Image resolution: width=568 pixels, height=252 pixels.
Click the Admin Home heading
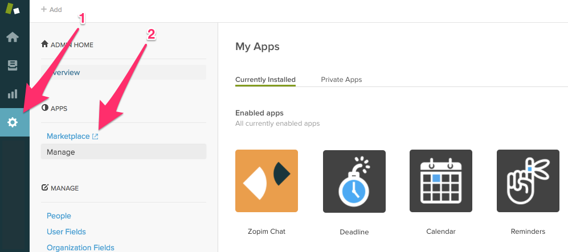pos(67,45)
